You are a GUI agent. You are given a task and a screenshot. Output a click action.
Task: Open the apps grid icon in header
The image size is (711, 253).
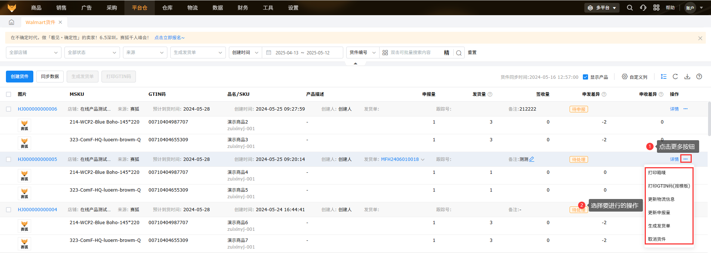656,8
